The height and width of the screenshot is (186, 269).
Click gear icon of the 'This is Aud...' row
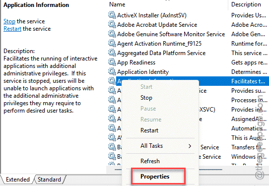coord(112,138)
